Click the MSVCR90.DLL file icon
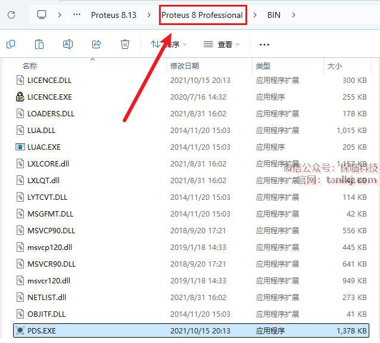This screenshot has height=343, width=380. pos(20,264)
